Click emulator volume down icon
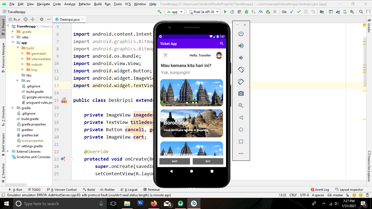This screenshot has width=372, height=209. pos(241,58)
